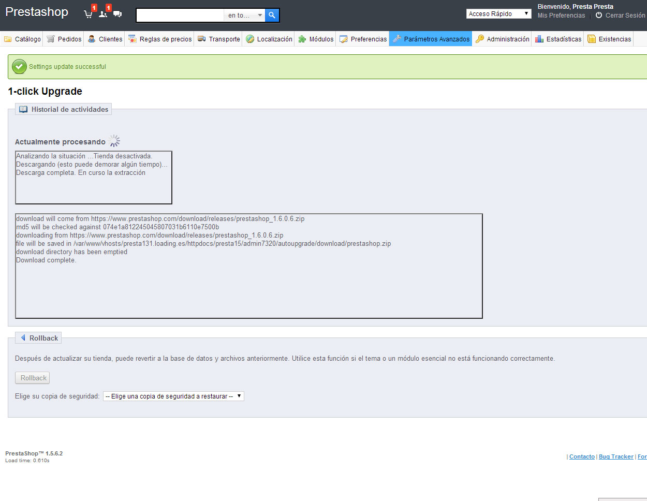This screenshot has height=501, width=647.
Task: Open the Reglas de precios menu
Action: click(x=160, y=39)
